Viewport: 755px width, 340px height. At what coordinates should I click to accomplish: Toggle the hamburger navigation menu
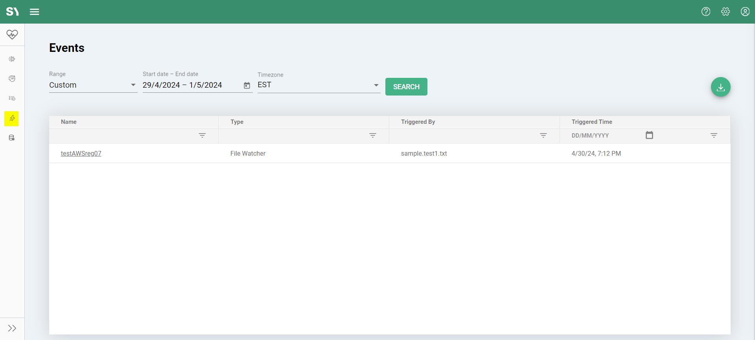[x=35, y=12]
